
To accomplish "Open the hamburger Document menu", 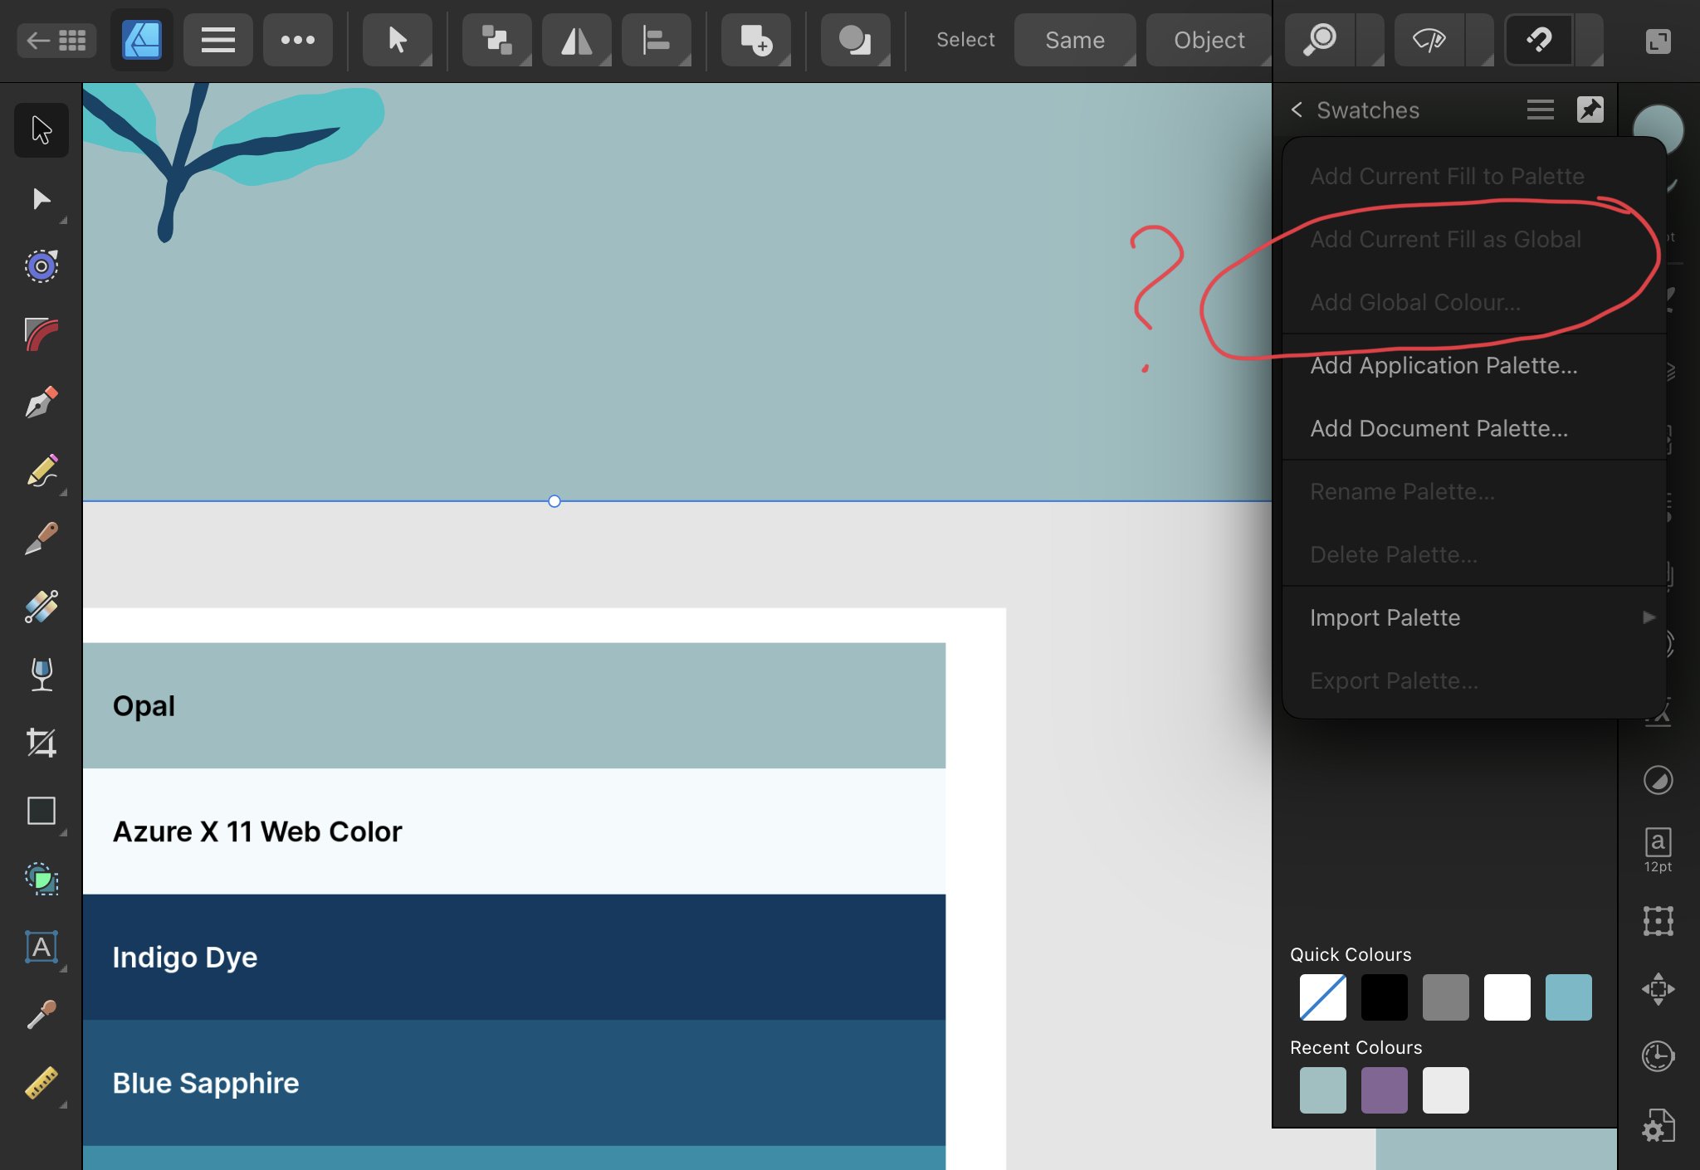I will pyautogui.click(x=217, y=39).
